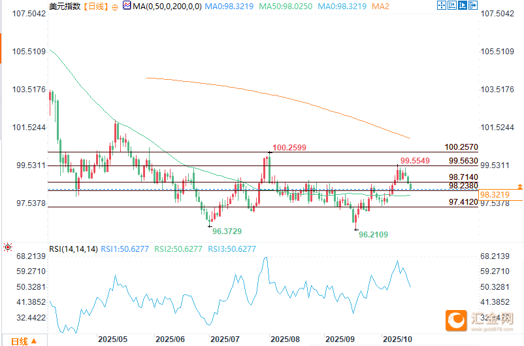The width and height of the screenshot is (524, 346).
Task: Select the 100.2570 horizontal line label
Action: click(x=461, y=147)
